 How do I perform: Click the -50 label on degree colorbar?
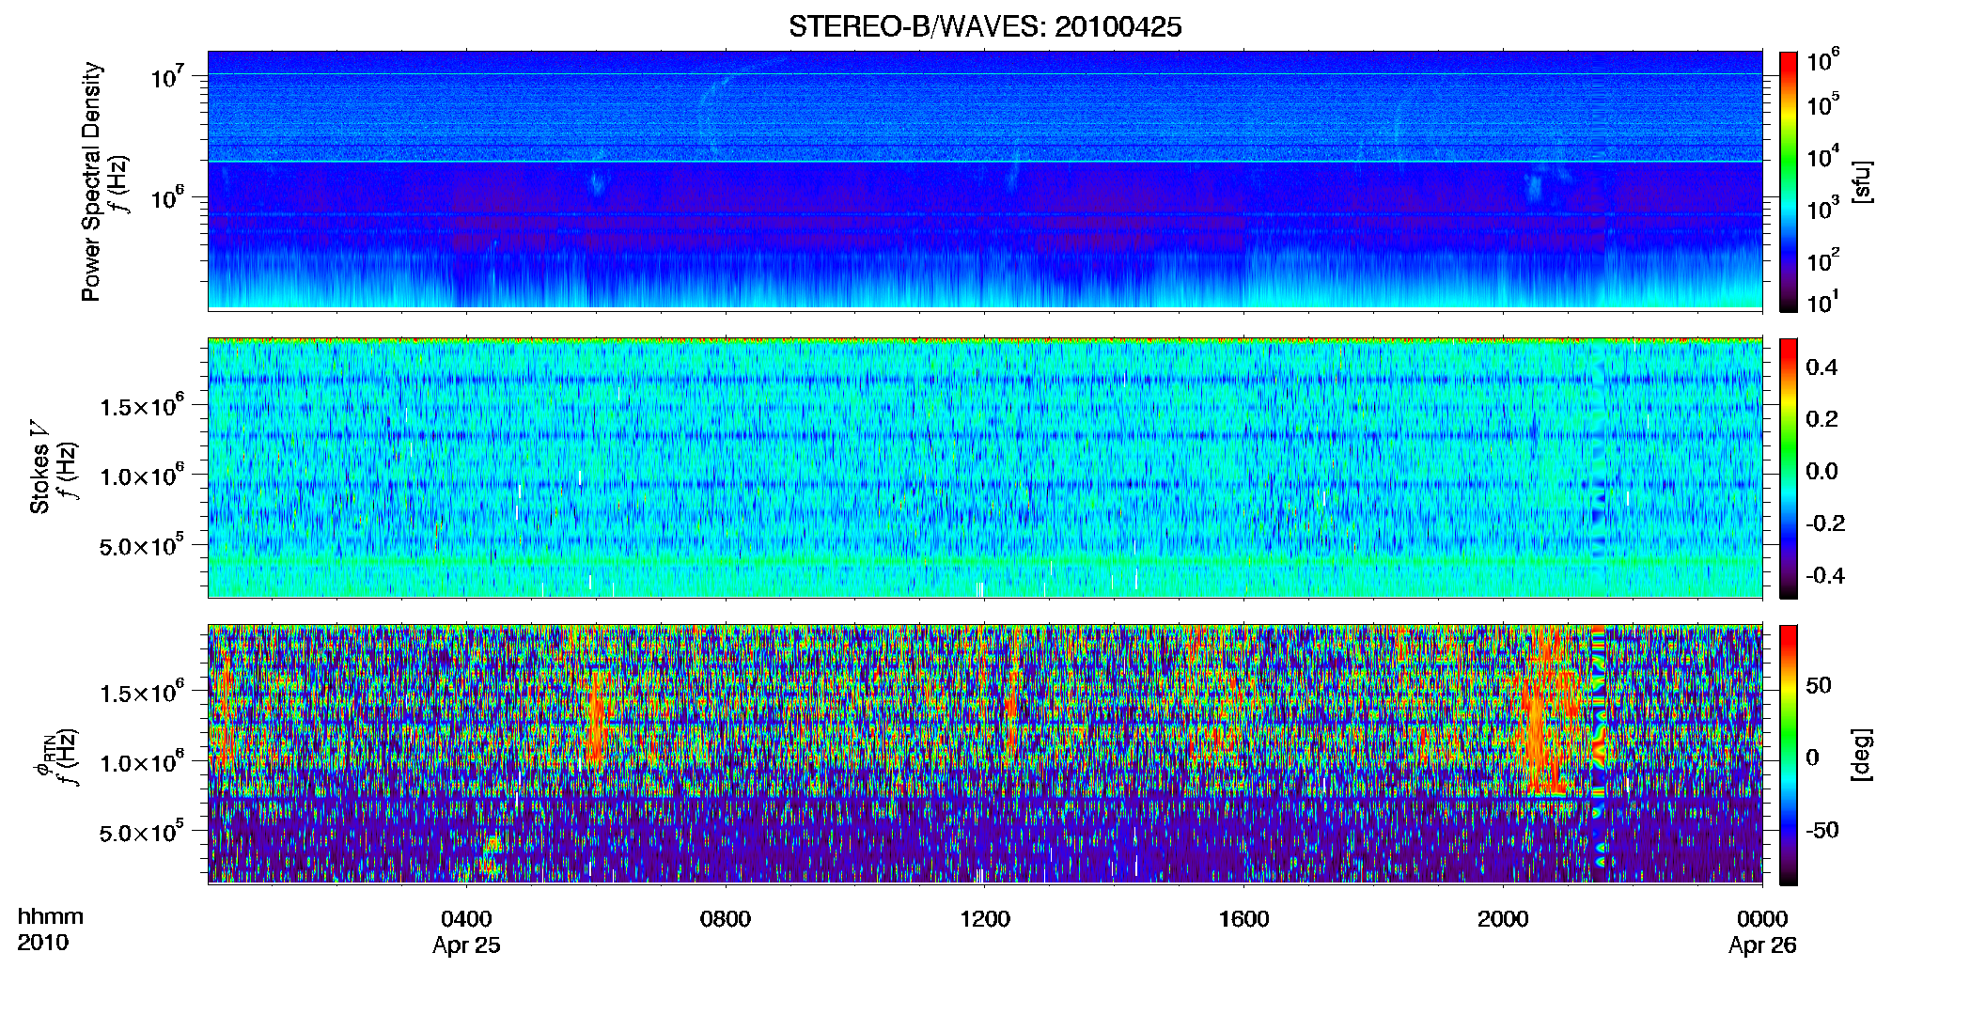click(x=1822, y=830)
